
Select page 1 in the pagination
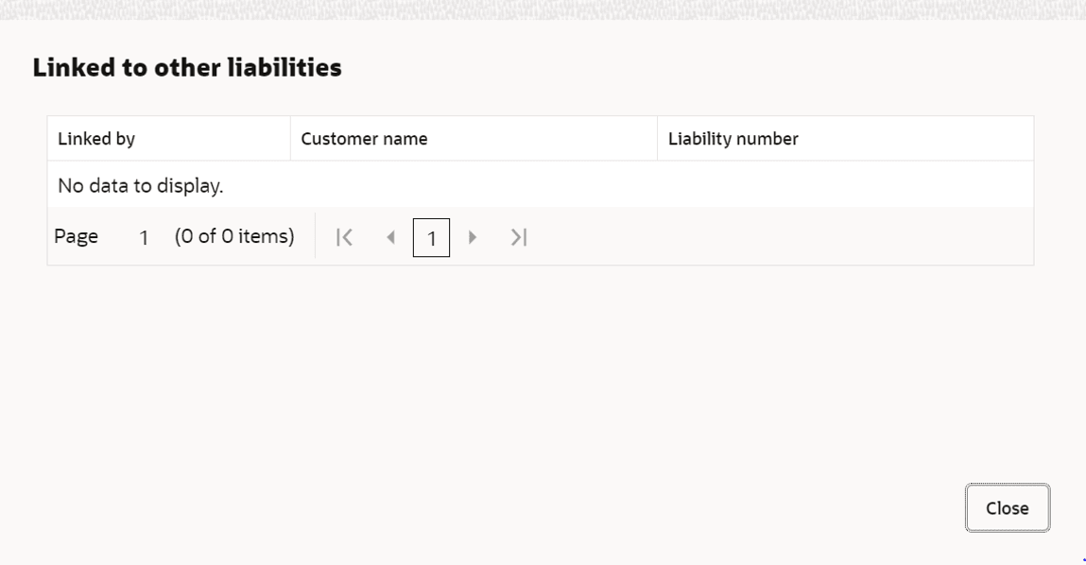tap(432, 237)
